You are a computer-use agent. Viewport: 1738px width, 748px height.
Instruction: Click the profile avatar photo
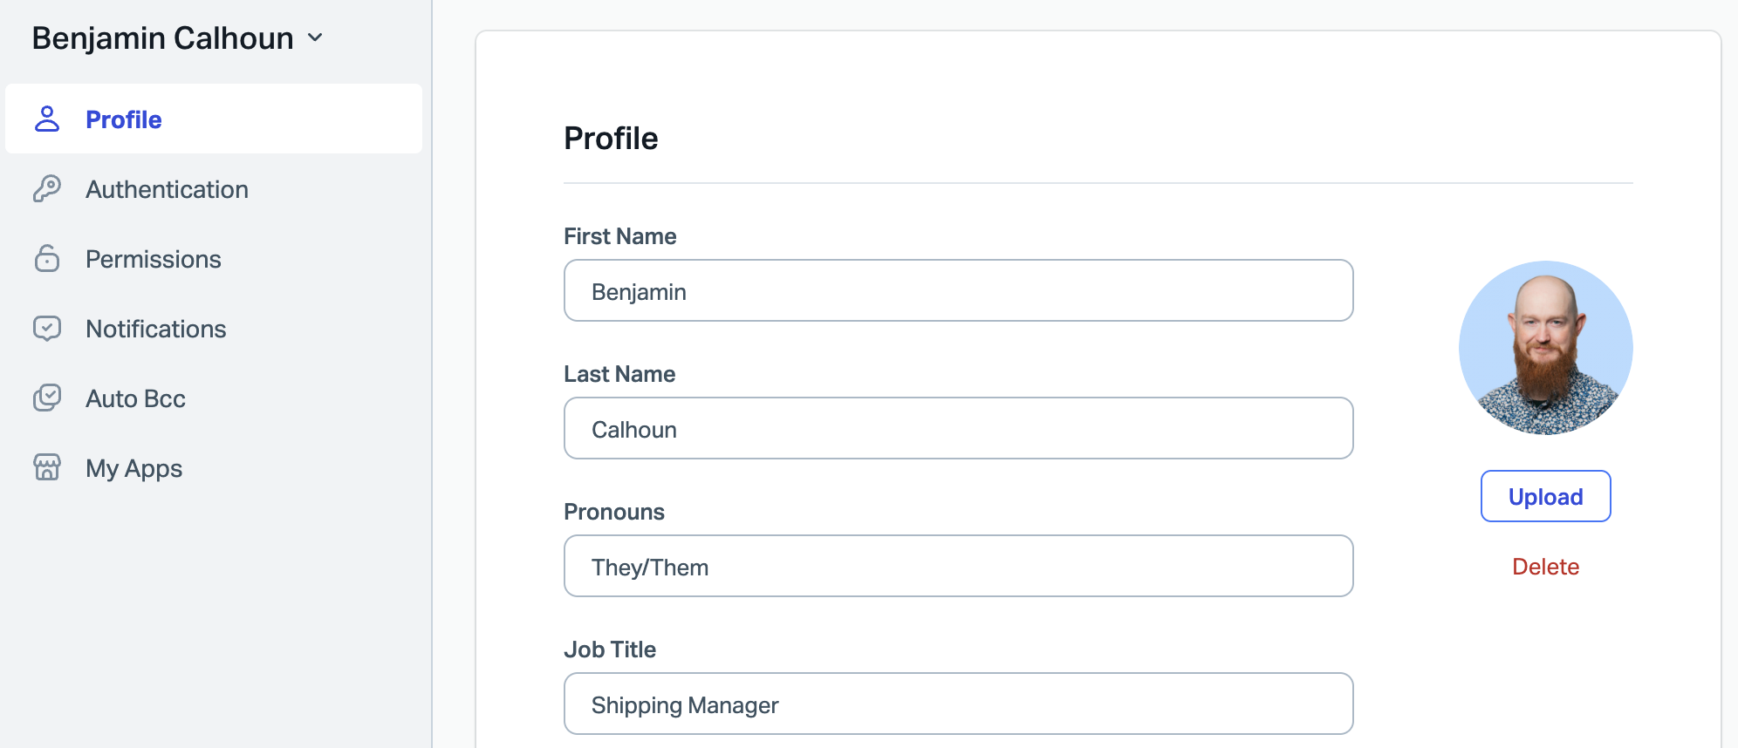[1545, 348]
